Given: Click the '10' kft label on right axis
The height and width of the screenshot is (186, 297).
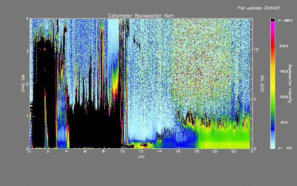Looking at the screenshot, I should click(x=256, y=49).
